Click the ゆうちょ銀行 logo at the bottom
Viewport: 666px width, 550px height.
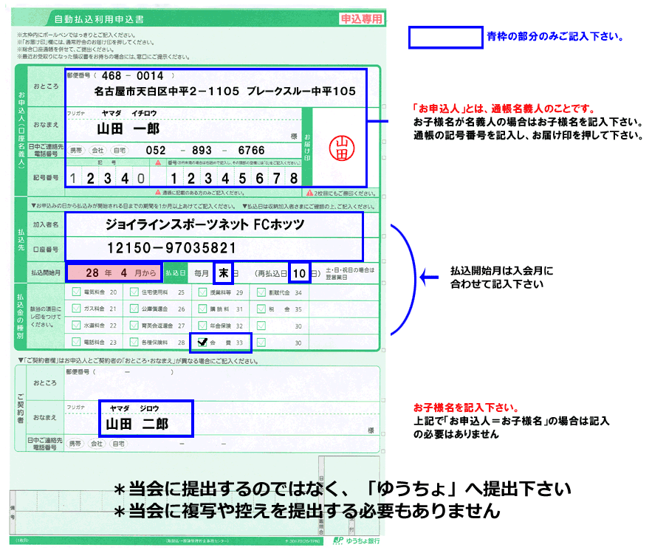coord(357,540)
